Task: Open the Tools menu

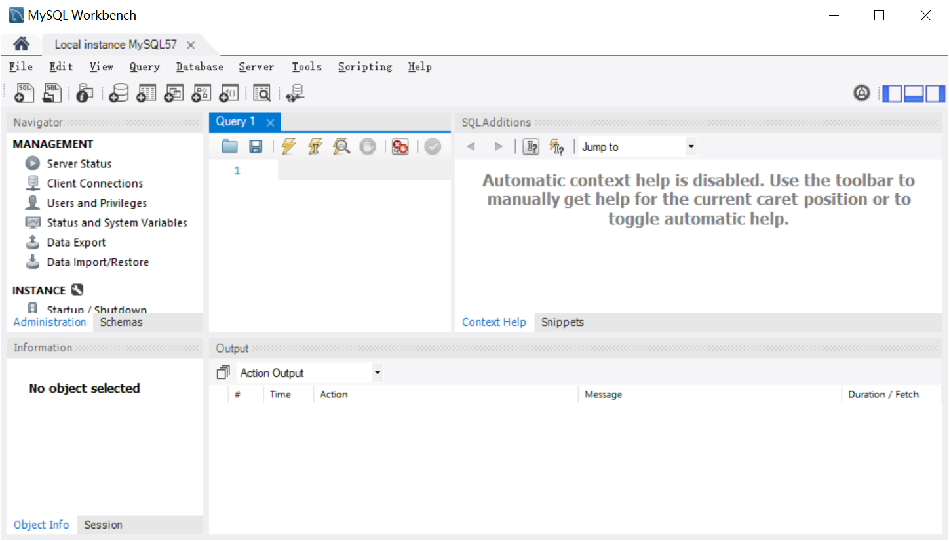Action: (x=307, y=67)
